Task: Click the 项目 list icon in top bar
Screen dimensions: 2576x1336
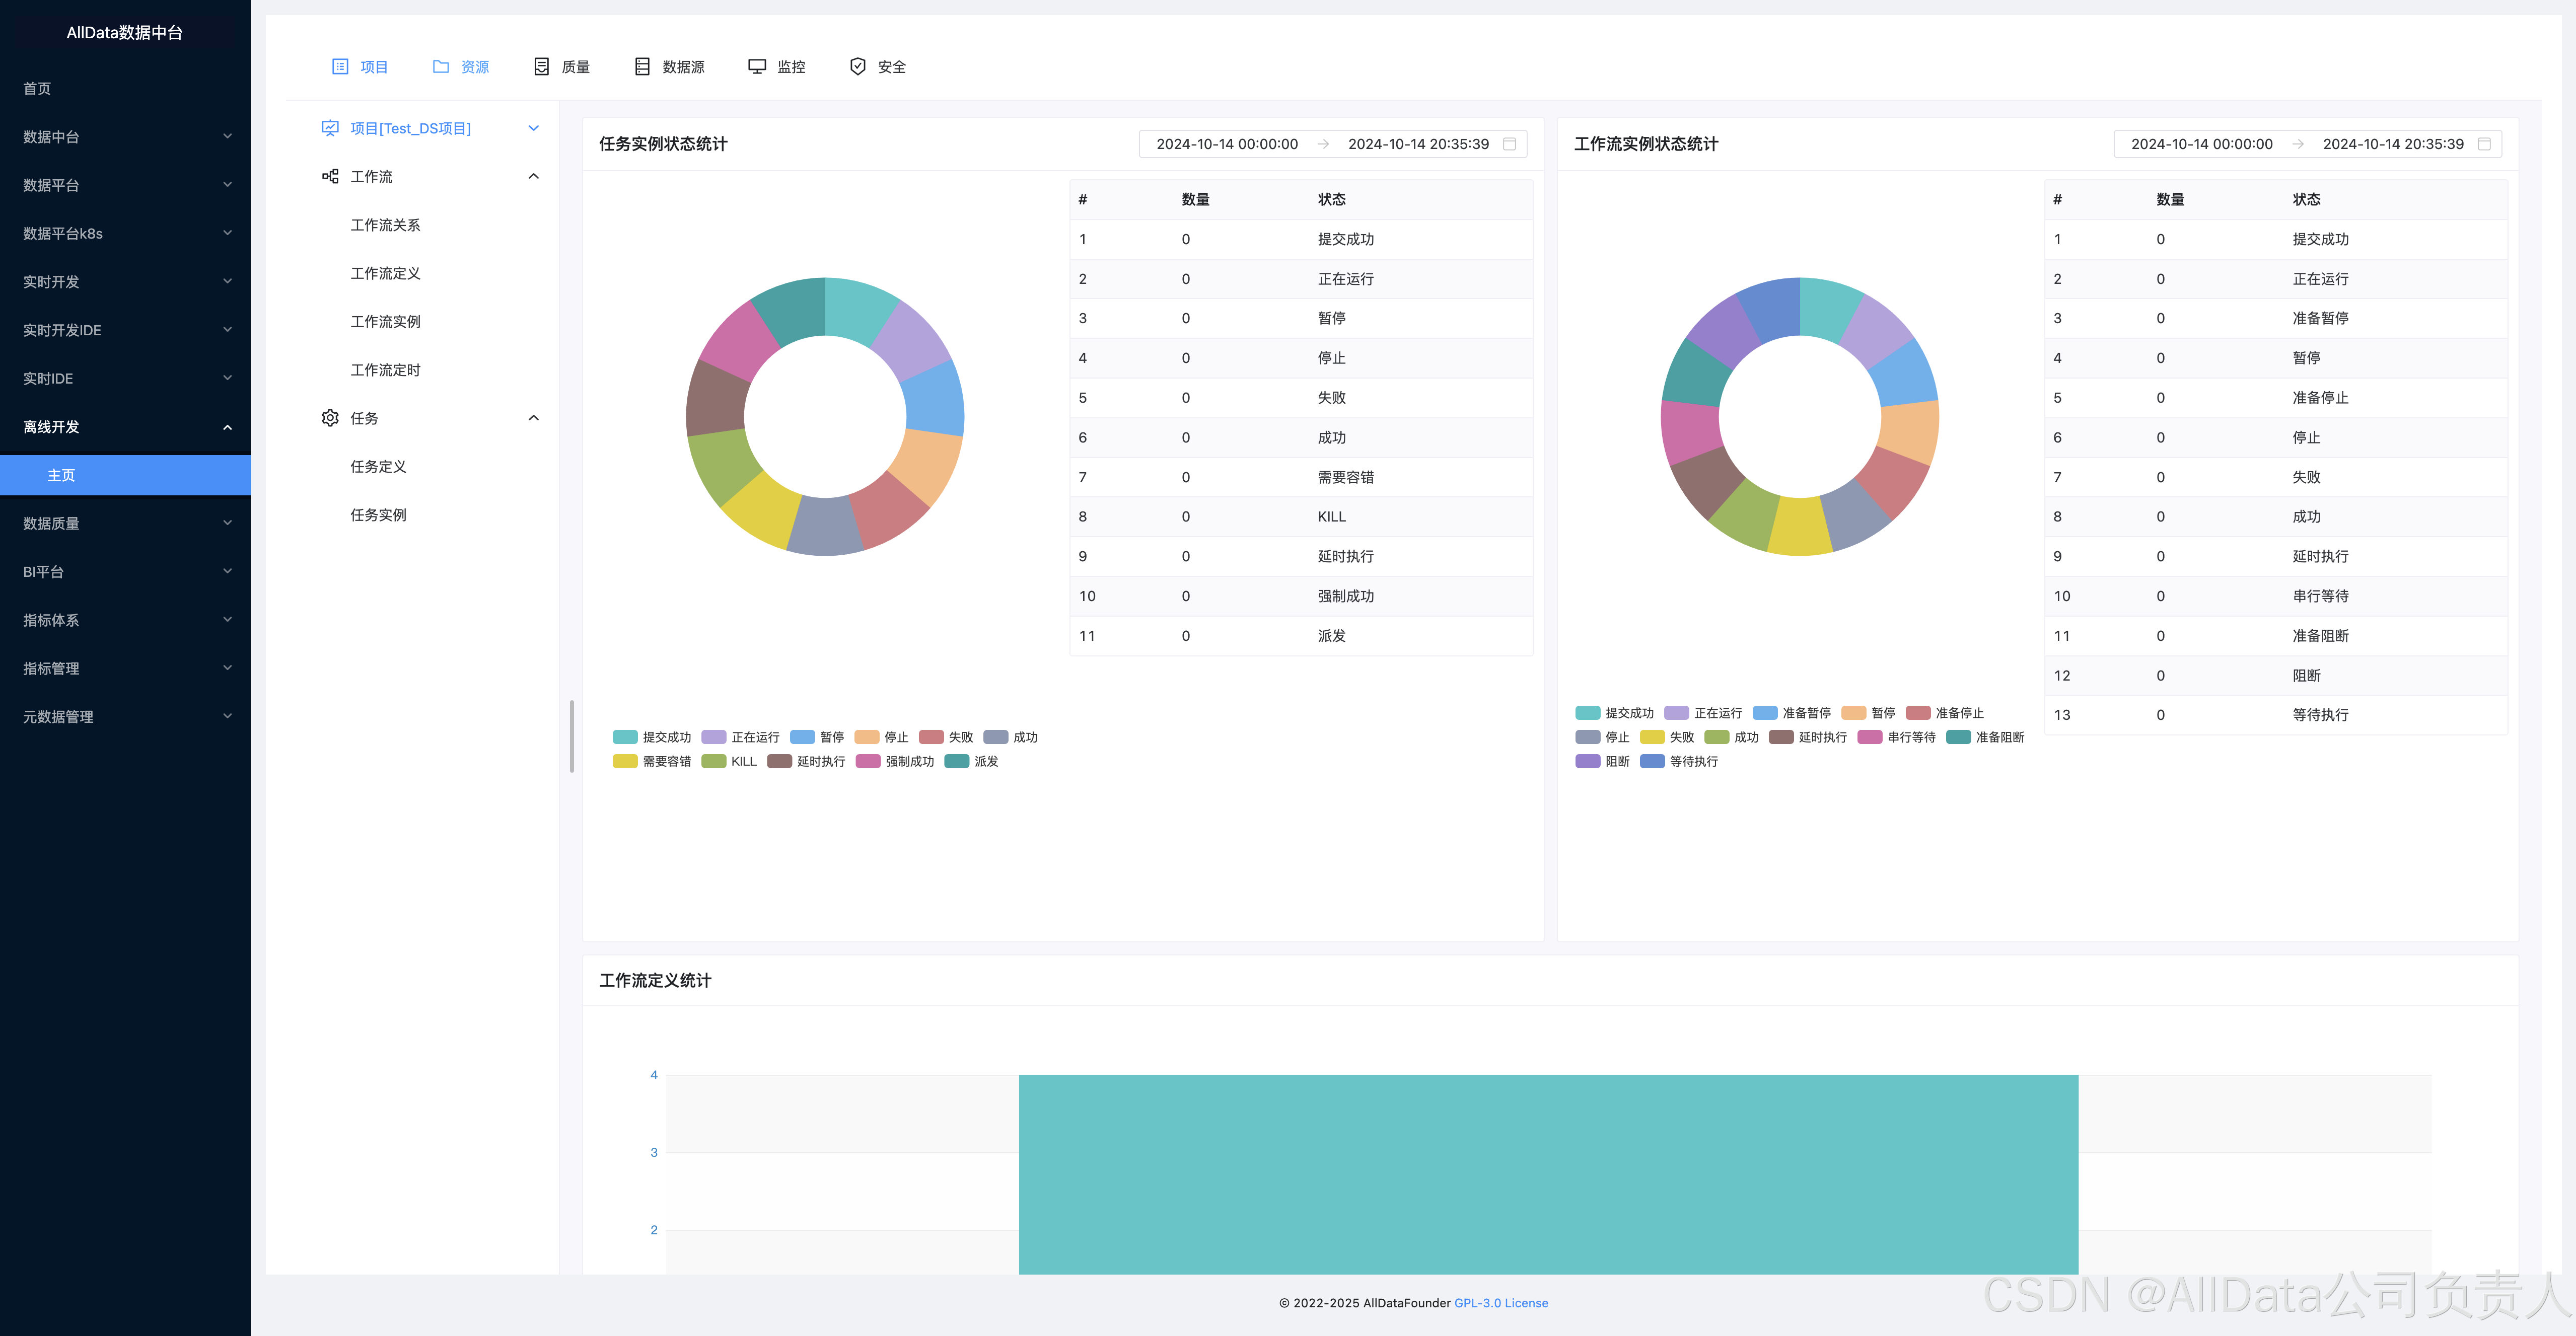Action: (340, 67)
